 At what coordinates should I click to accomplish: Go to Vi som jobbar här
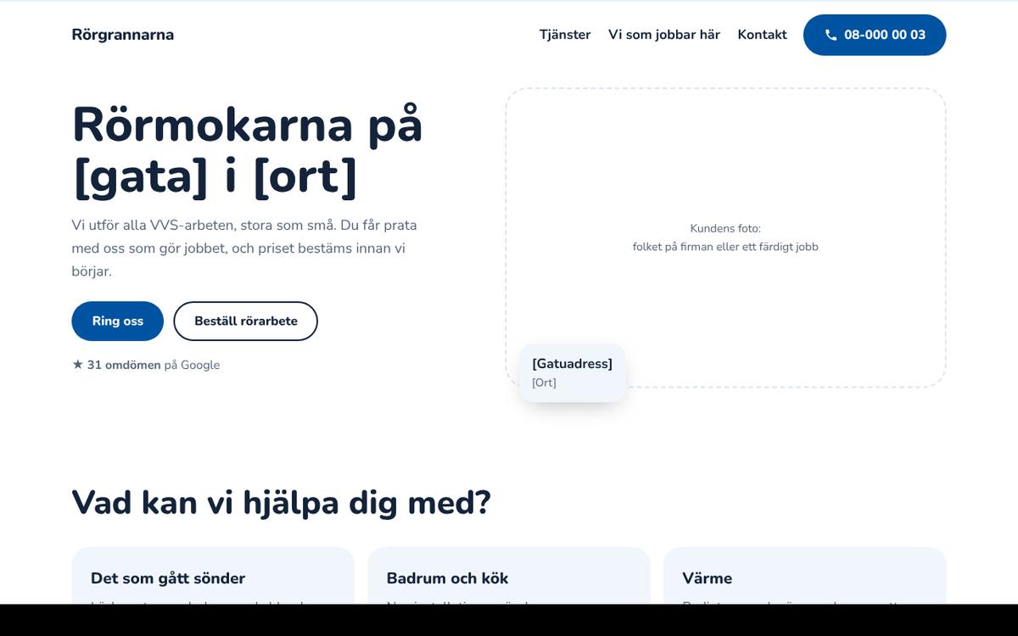[x=664, y=35]
